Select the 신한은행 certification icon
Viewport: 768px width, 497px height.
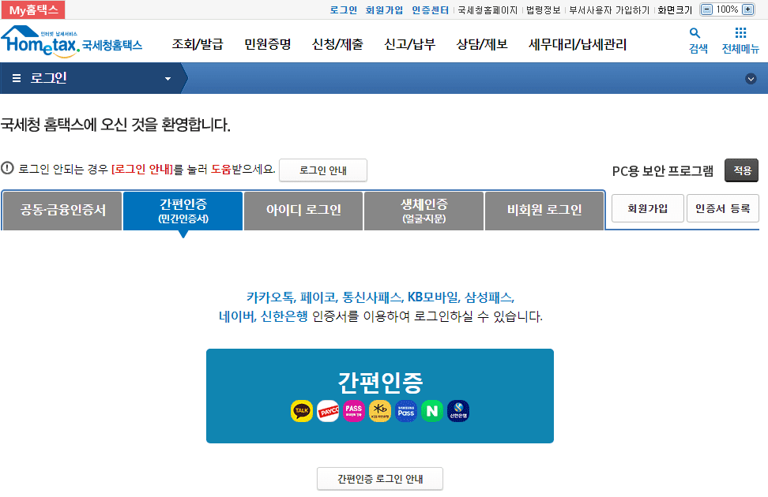[458, 410]
